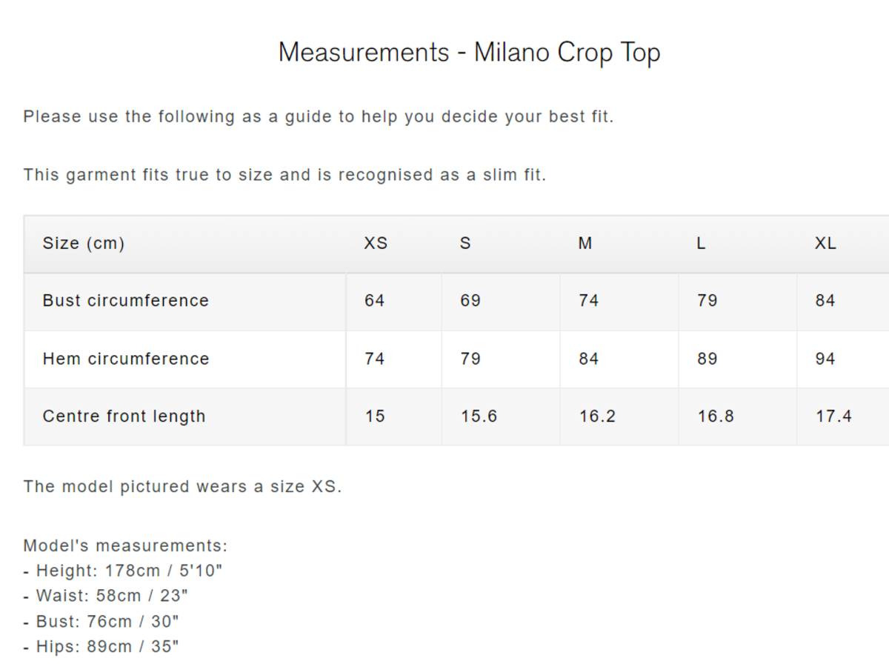Click the slim fit description sentence
Image resolution: width=889 pixels, height=667 pixels.
284,175
